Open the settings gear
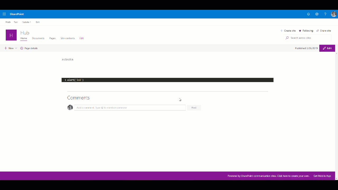 (317, 14)
